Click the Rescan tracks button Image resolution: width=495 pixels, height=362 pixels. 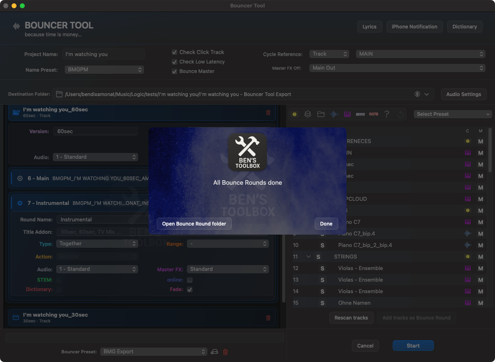click(351, 318)
